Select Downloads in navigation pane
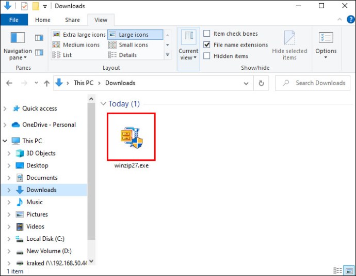The image size is (356, 276). point(41,190)
